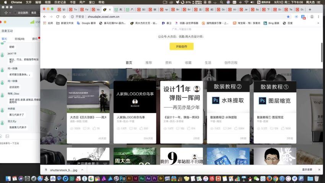Screen dimensions: 325x183
Task: Launch InDesign from the Dock
Action: click(x=135, y=178)
